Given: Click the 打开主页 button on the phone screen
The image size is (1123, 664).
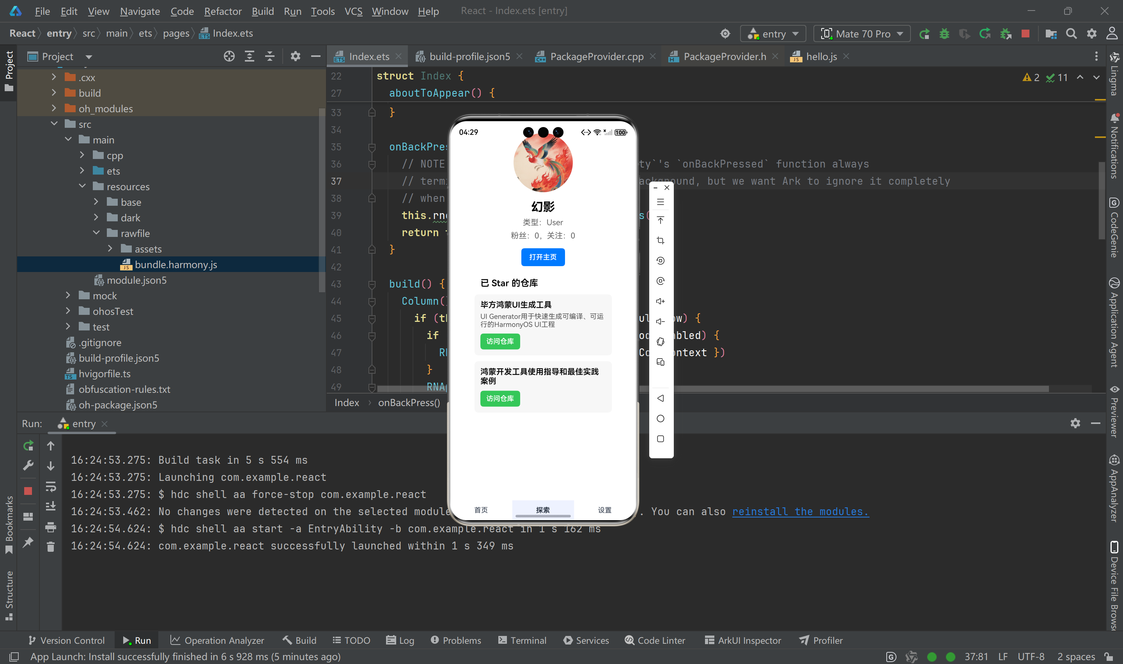Looking at the screenshot, I should (x=543, y=257).
